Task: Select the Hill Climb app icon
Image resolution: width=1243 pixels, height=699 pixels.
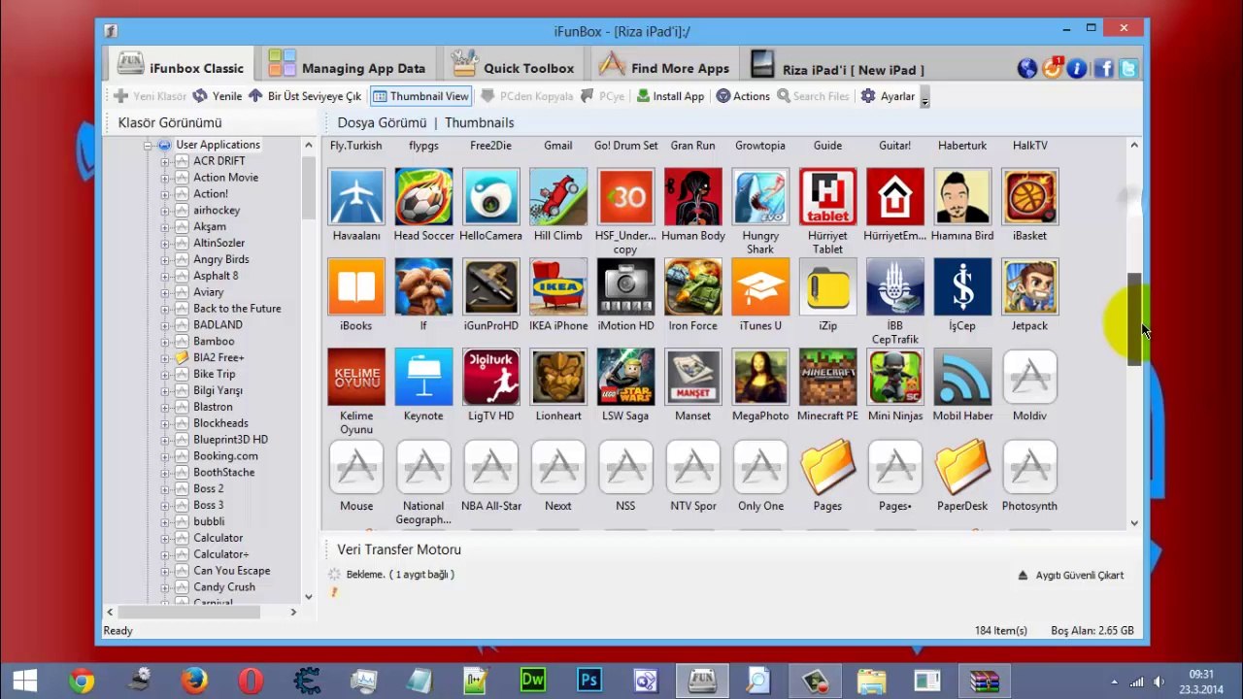Action: 558,197
